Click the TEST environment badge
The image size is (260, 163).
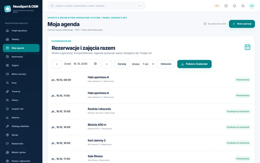pos(217,6)
